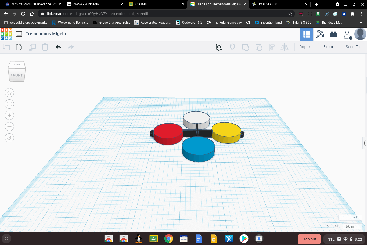Click the Send To button
The image size is (367, 245).
(353, 47)
